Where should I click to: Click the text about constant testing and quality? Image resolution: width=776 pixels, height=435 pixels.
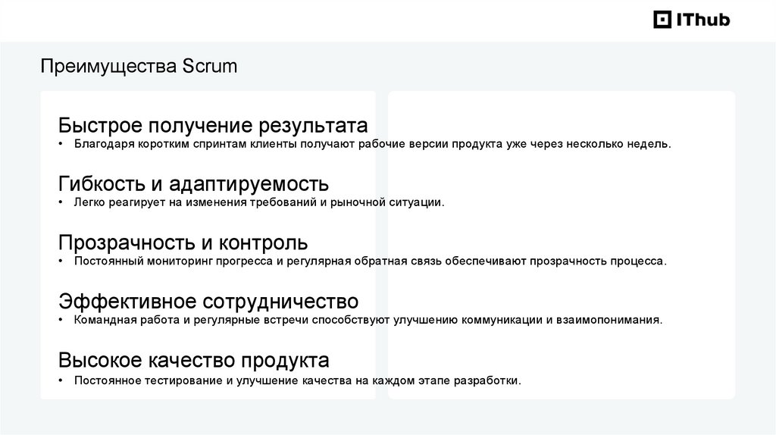click(x=298, y=380)
